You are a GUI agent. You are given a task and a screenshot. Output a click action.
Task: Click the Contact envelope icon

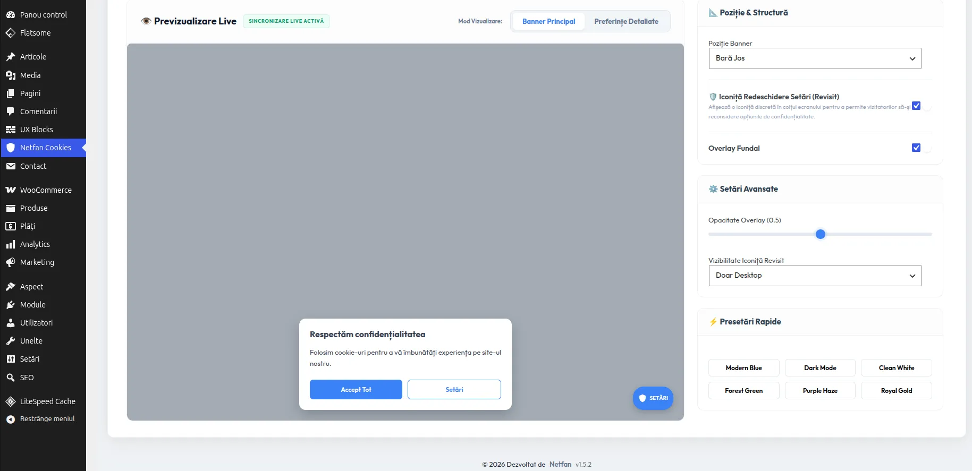coord(11,166)
